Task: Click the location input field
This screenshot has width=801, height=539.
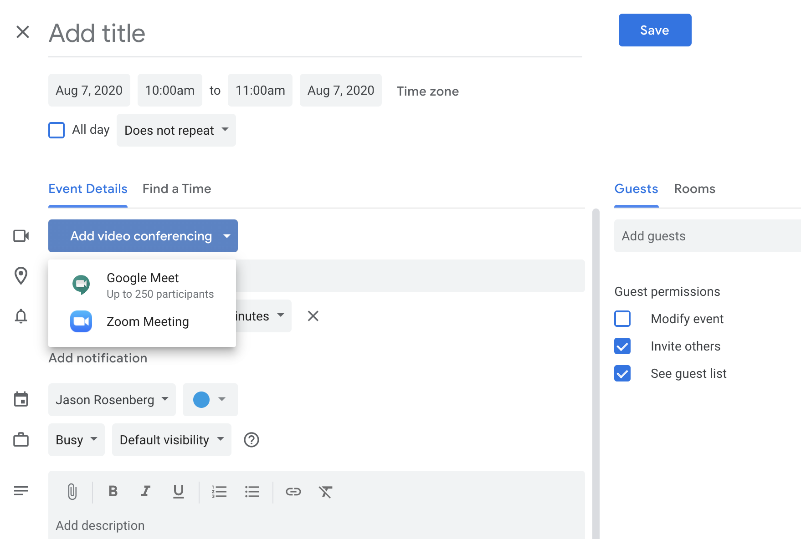Action: coord(410,276)
